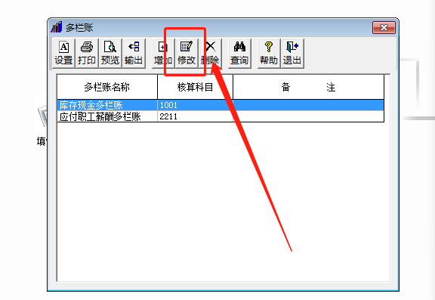
Task: Open 预览 print preview
Action: 110,54
